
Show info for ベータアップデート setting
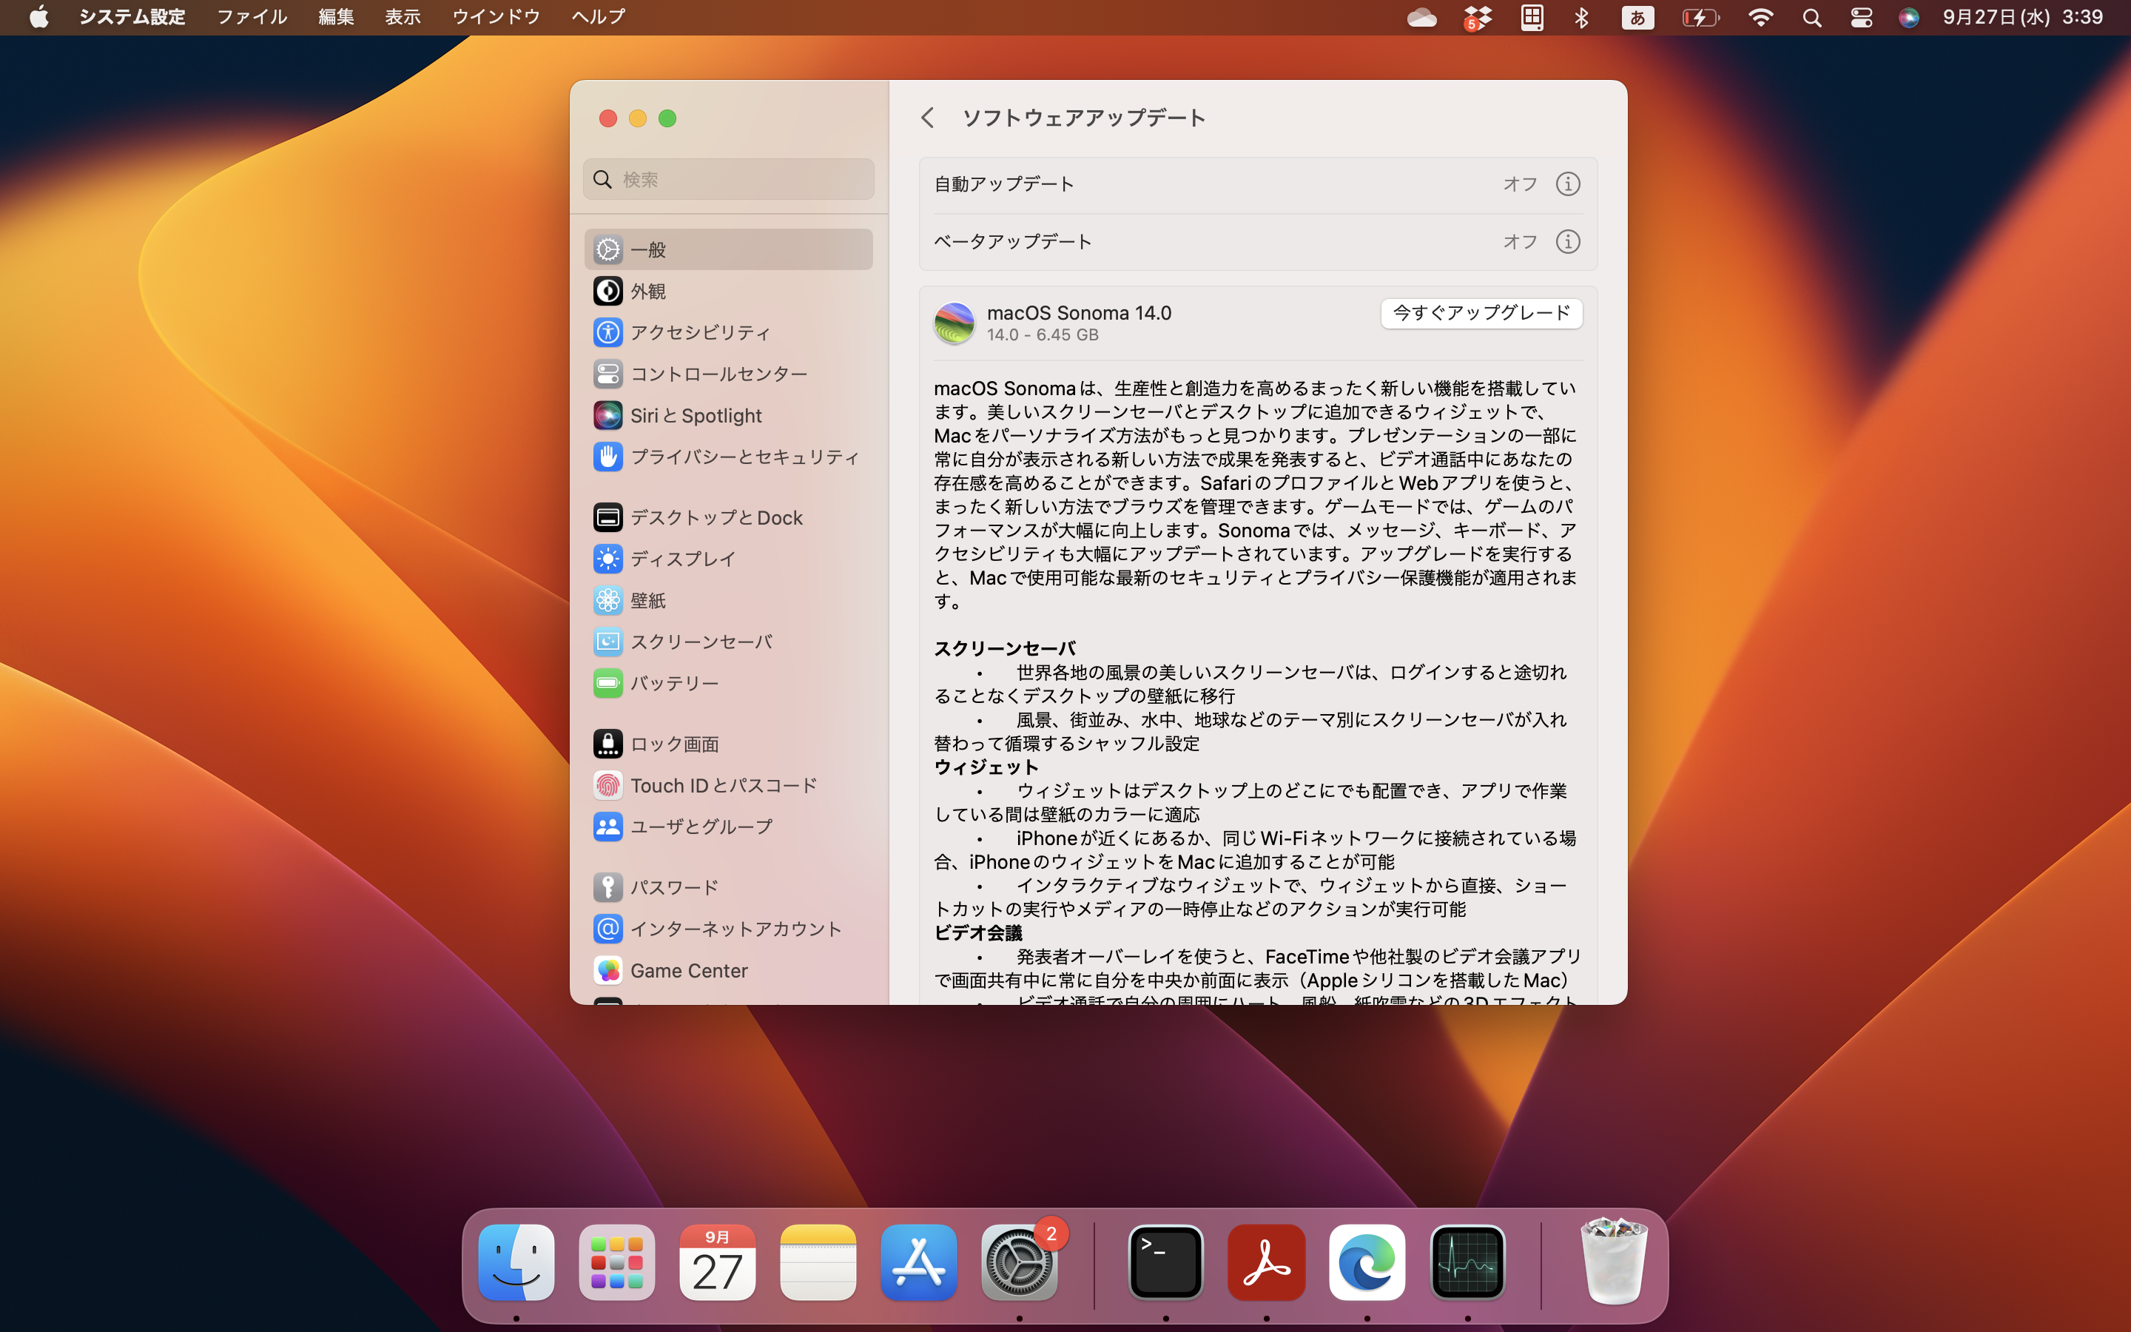click(1567, 241)
